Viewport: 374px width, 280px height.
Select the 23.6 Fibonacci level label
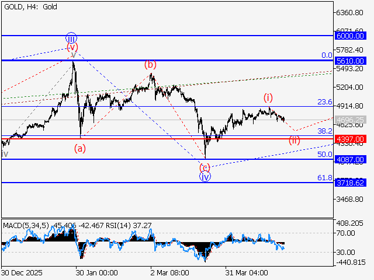pos(324,102)
